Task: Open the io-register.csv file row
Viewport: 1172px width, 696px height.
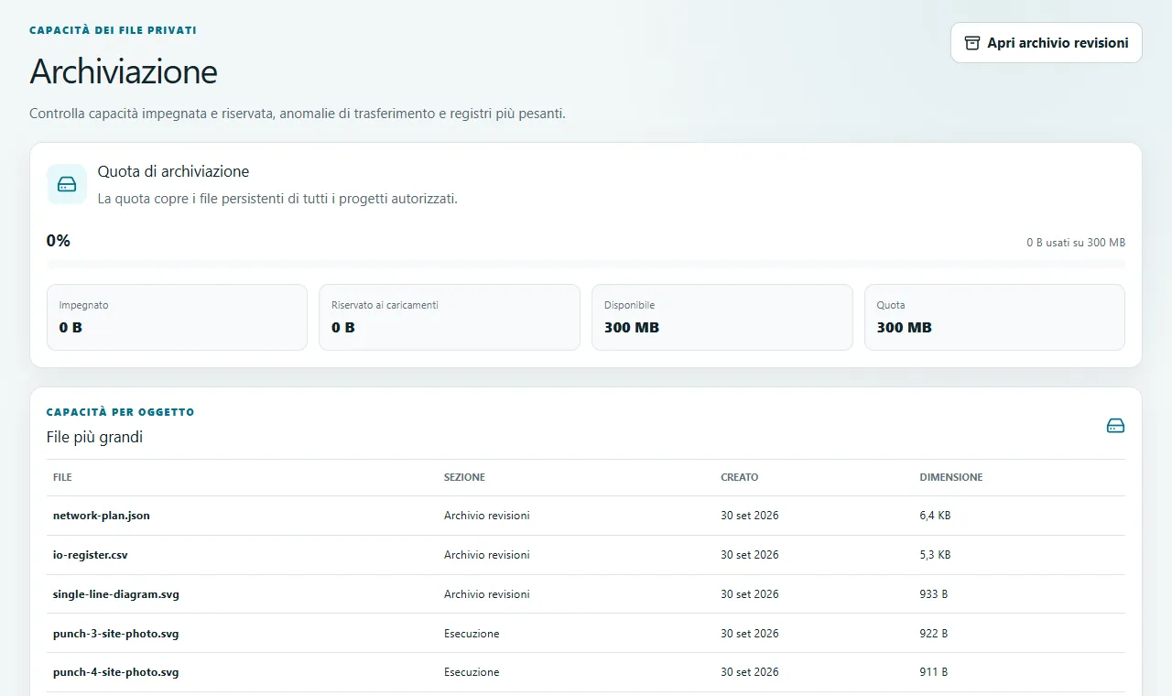Action: pyautogui.click(x=586, y=555)
